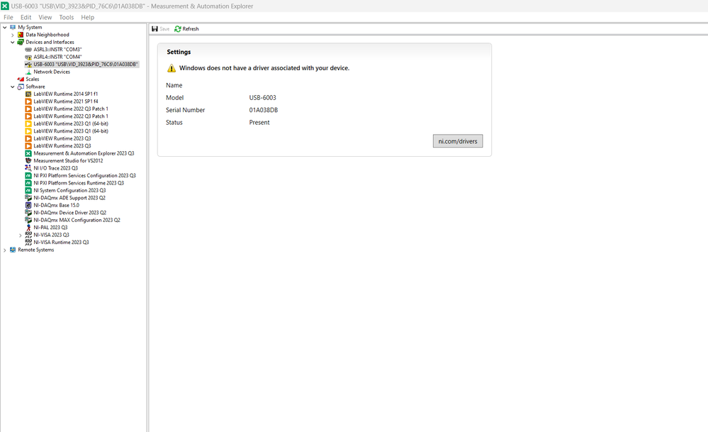Click the Refresh toolbar button
This screenshot has height=432, width=708.
click(x=186, y=29)
